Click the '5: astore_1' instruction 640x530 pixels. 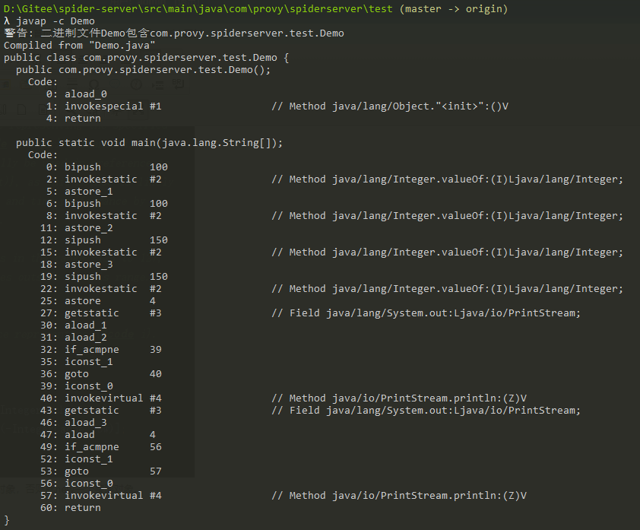(x=80, y=192)
